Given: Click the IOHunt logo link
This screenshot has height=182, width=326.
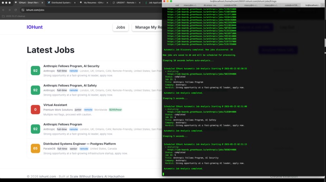Looking at the screenshot, I should pos(34,27).
